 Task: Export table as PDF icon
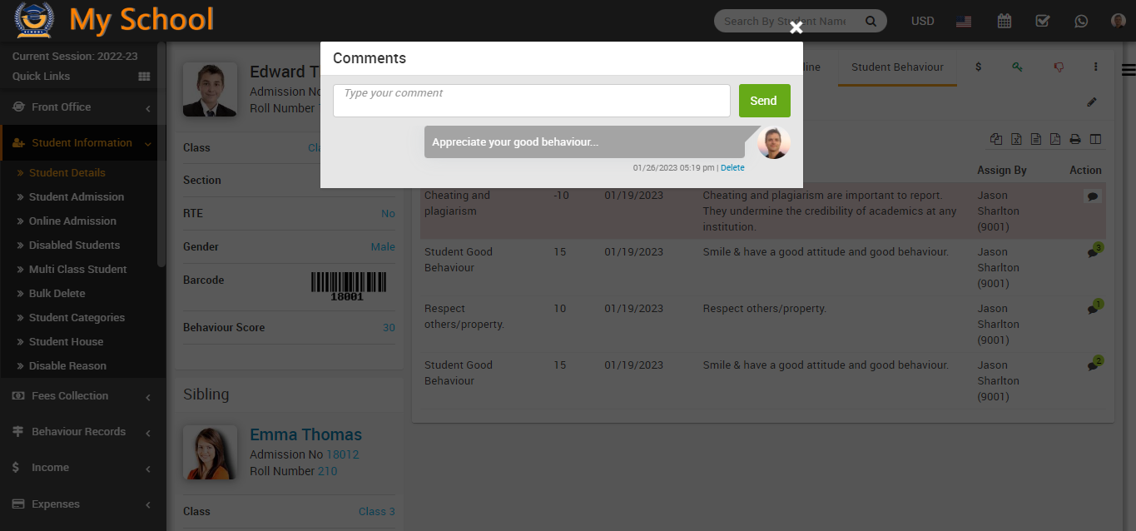coord(1054,140)
